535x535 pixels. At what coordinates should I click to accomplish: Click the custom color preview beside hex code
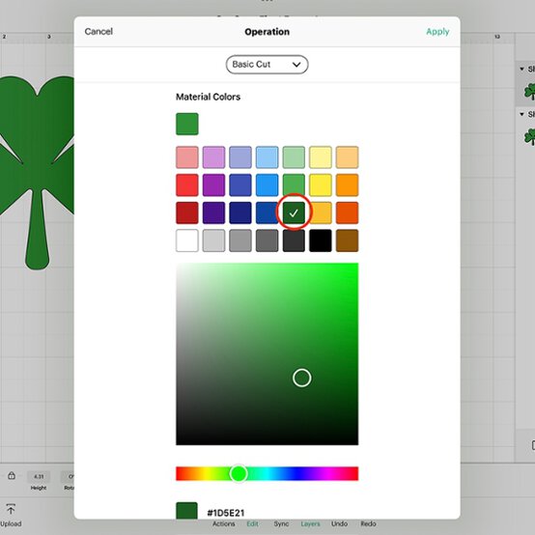click(186, 511)
